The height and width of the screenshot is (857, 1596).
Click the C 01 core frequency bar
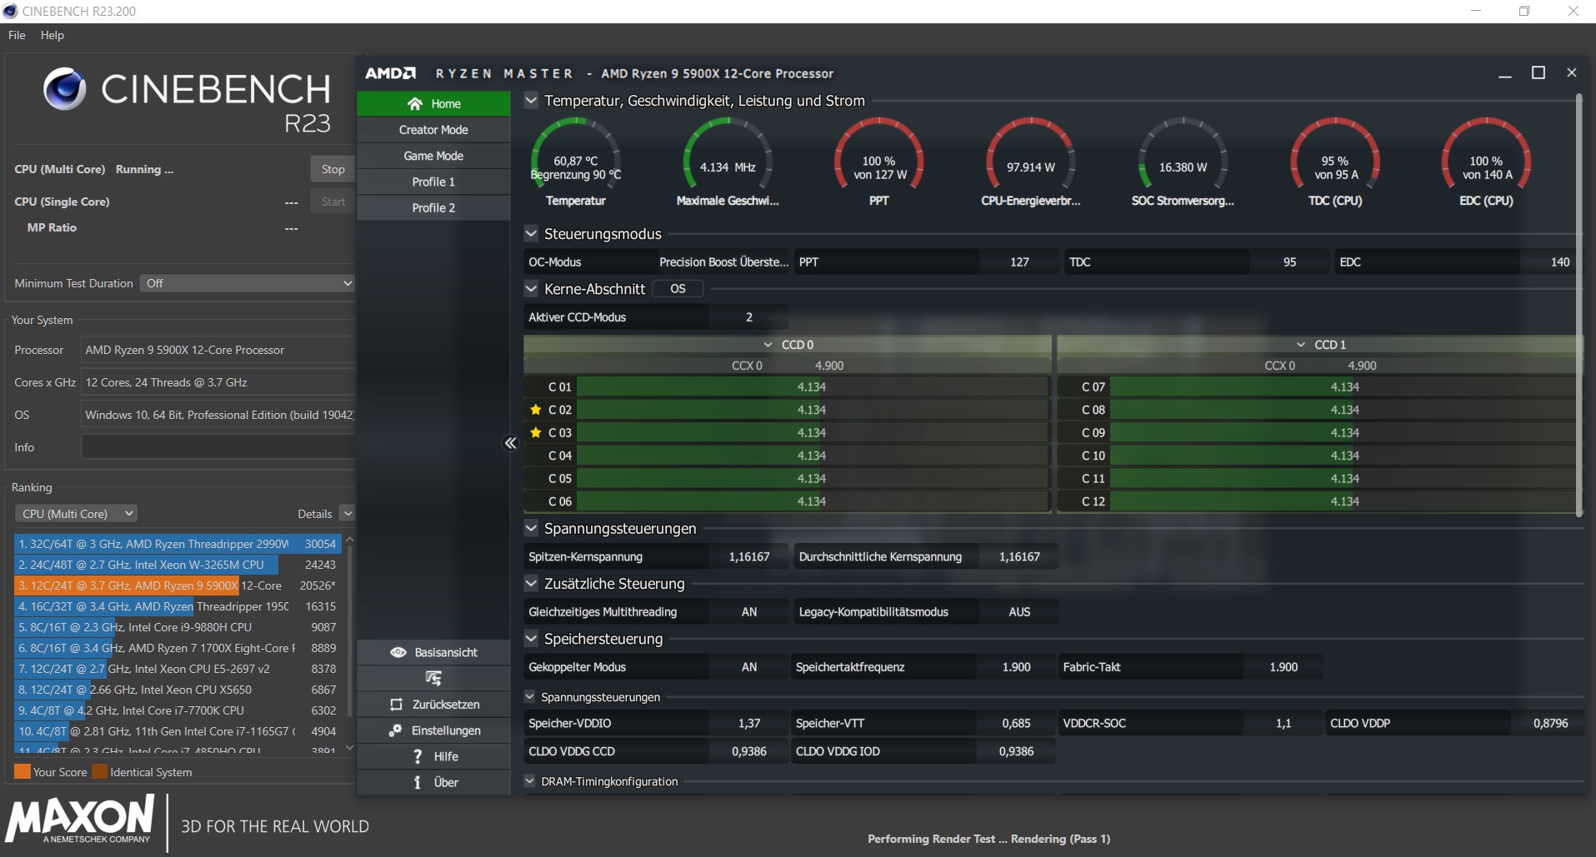pos(813,387)
